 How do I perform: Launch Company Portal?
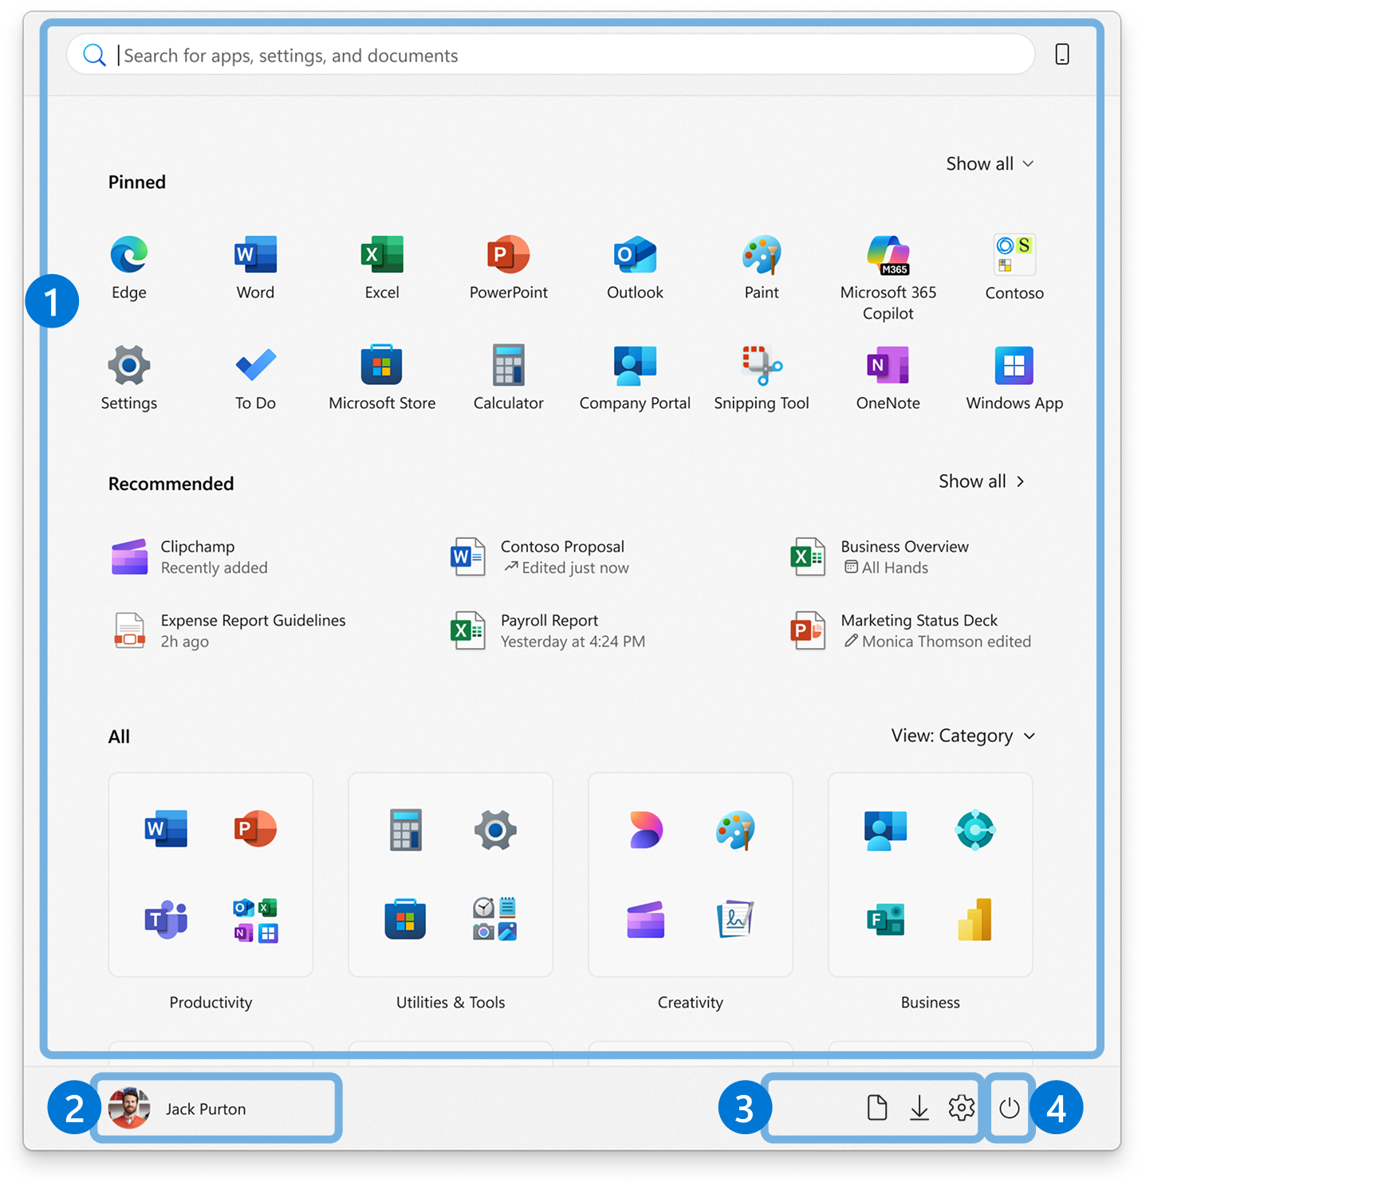pyautogui.click(x=635, y=379)
